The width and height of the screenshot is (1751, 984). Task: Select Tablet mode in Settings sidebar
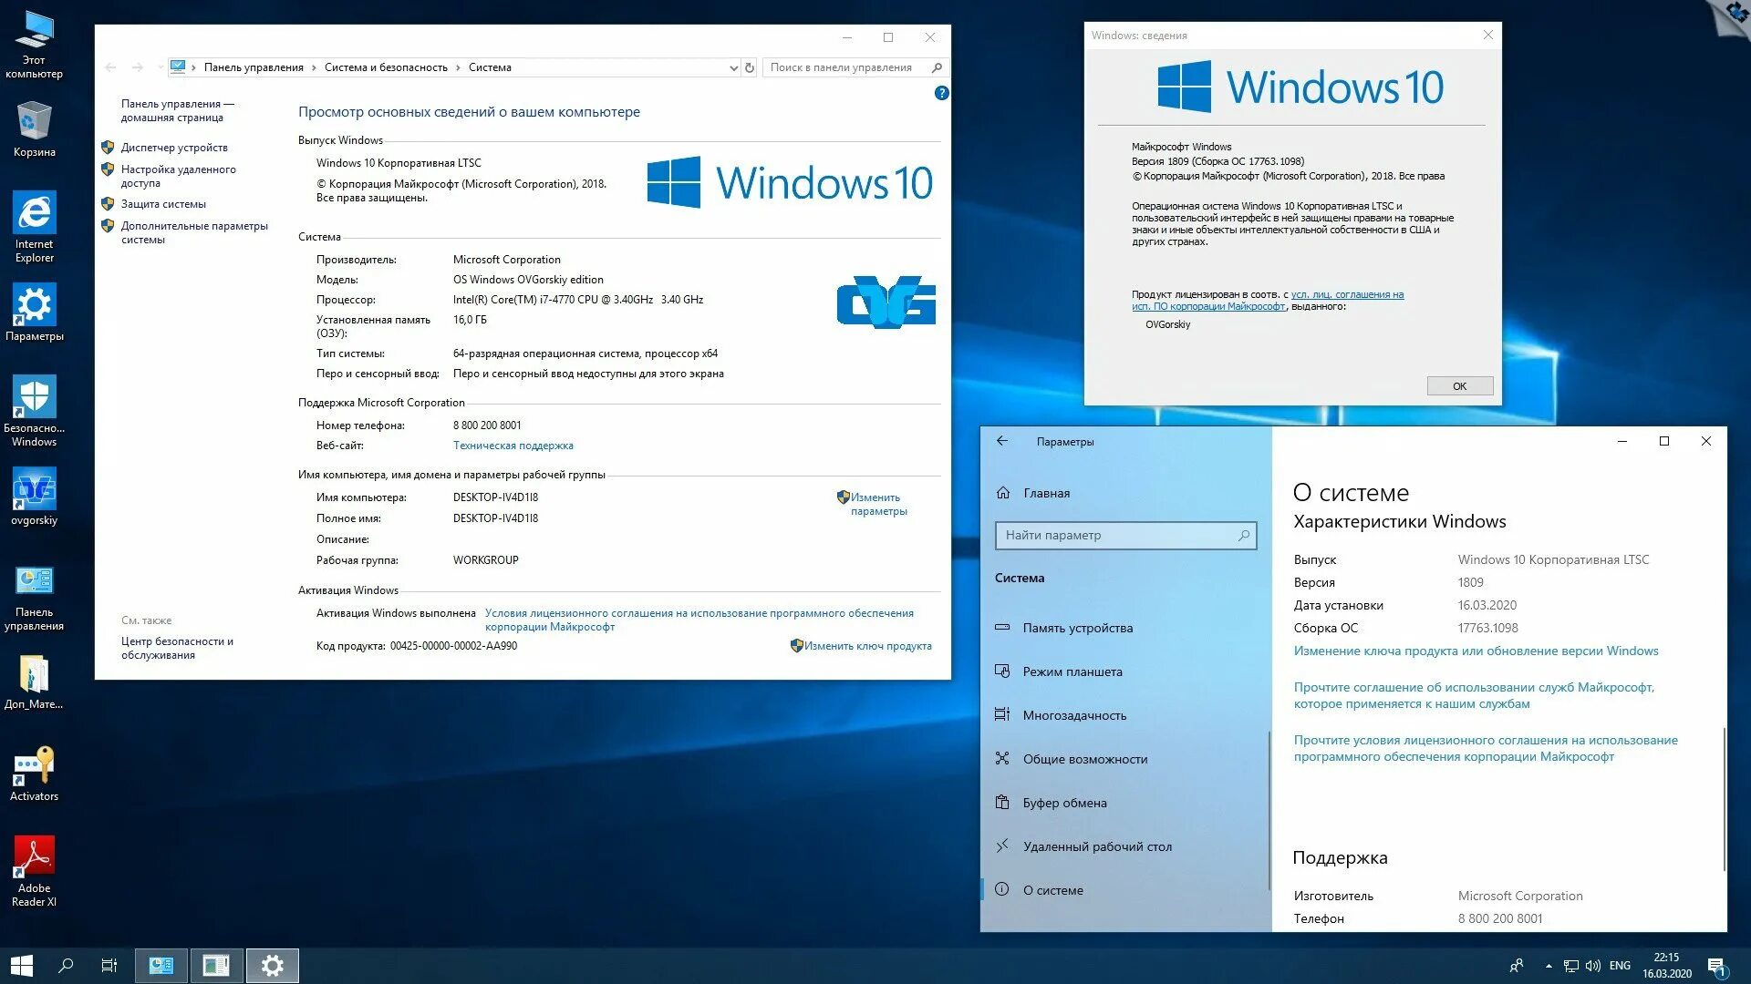pyautogui.click(x=1072, y=671)
